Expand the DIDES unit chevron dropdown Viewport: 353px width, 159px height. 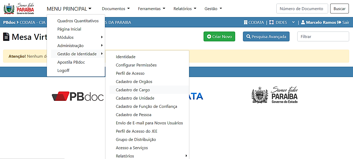pos(293,22)
